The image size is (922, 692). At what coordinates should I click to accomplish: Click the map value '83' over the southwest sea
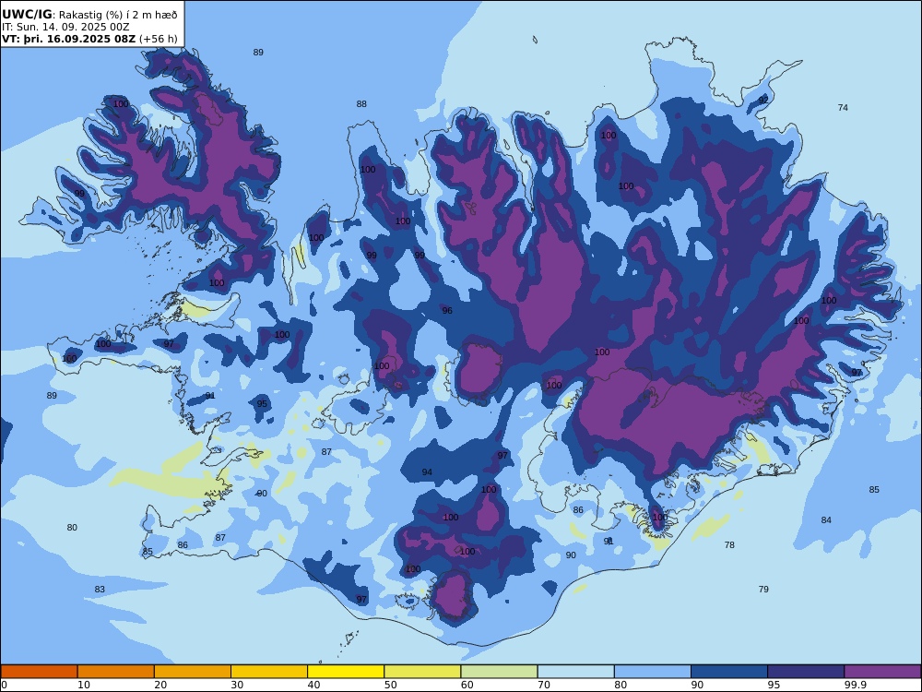tap(100, 589)
